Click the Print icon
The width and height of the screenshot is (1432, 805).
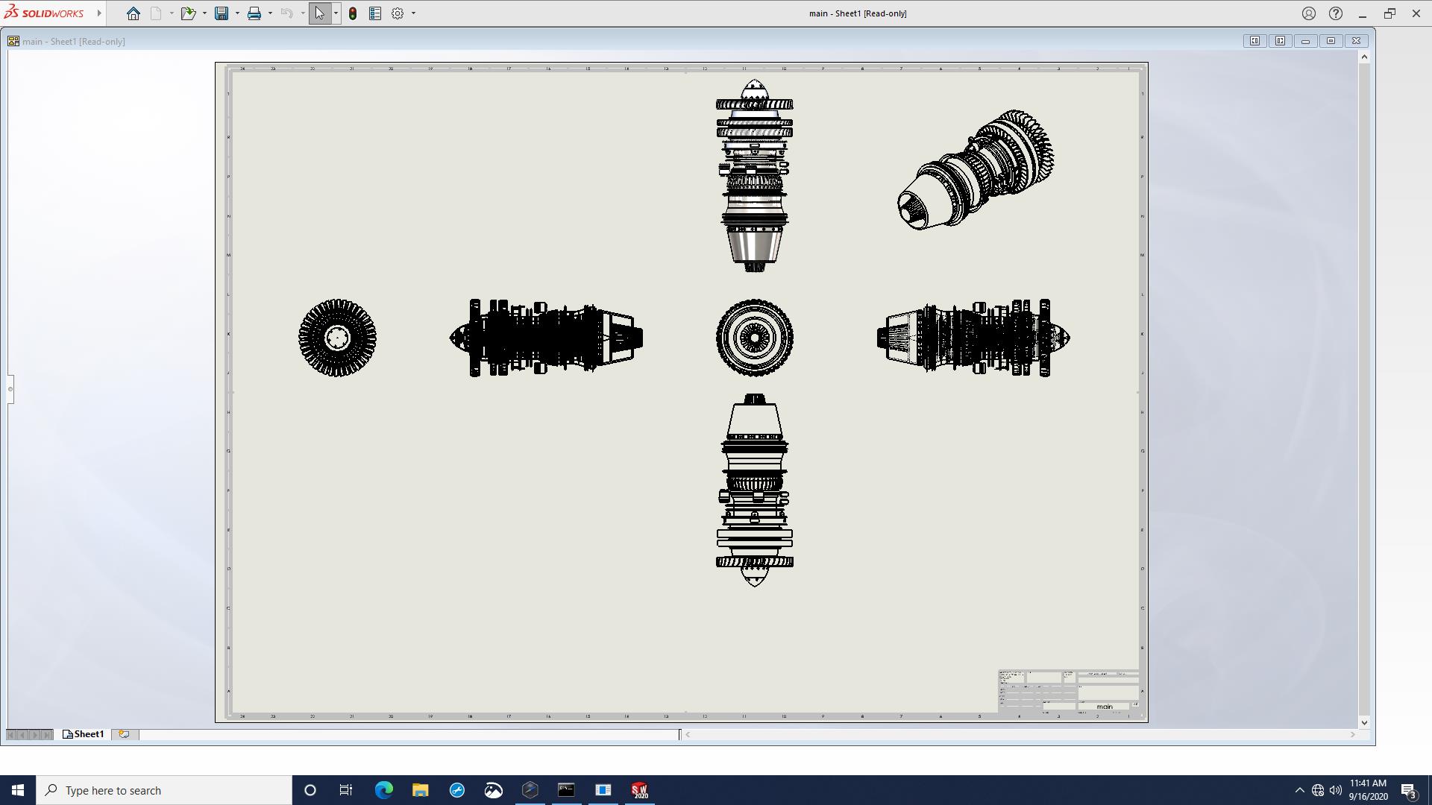click(x=254, y=13)
